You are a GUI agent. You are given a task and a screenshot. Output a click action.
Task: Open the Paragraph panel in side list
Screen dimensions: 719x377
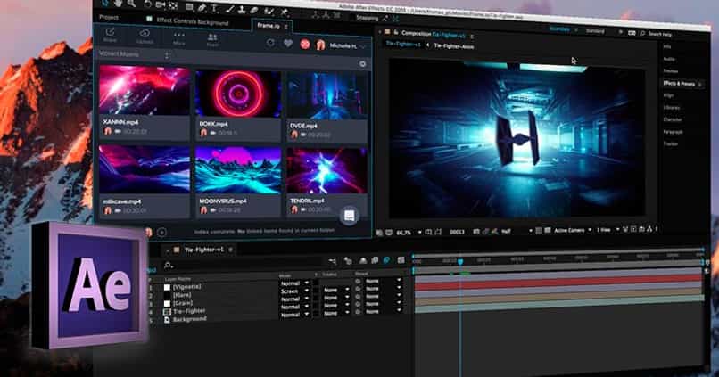click(x=674, y=132)
